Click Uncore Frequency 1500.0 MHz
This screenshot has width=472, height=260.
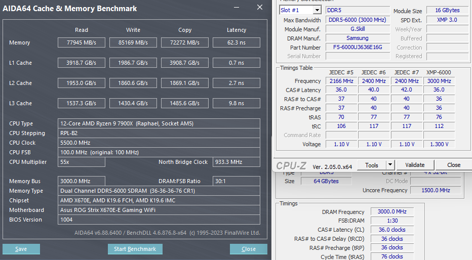(436, 190)
